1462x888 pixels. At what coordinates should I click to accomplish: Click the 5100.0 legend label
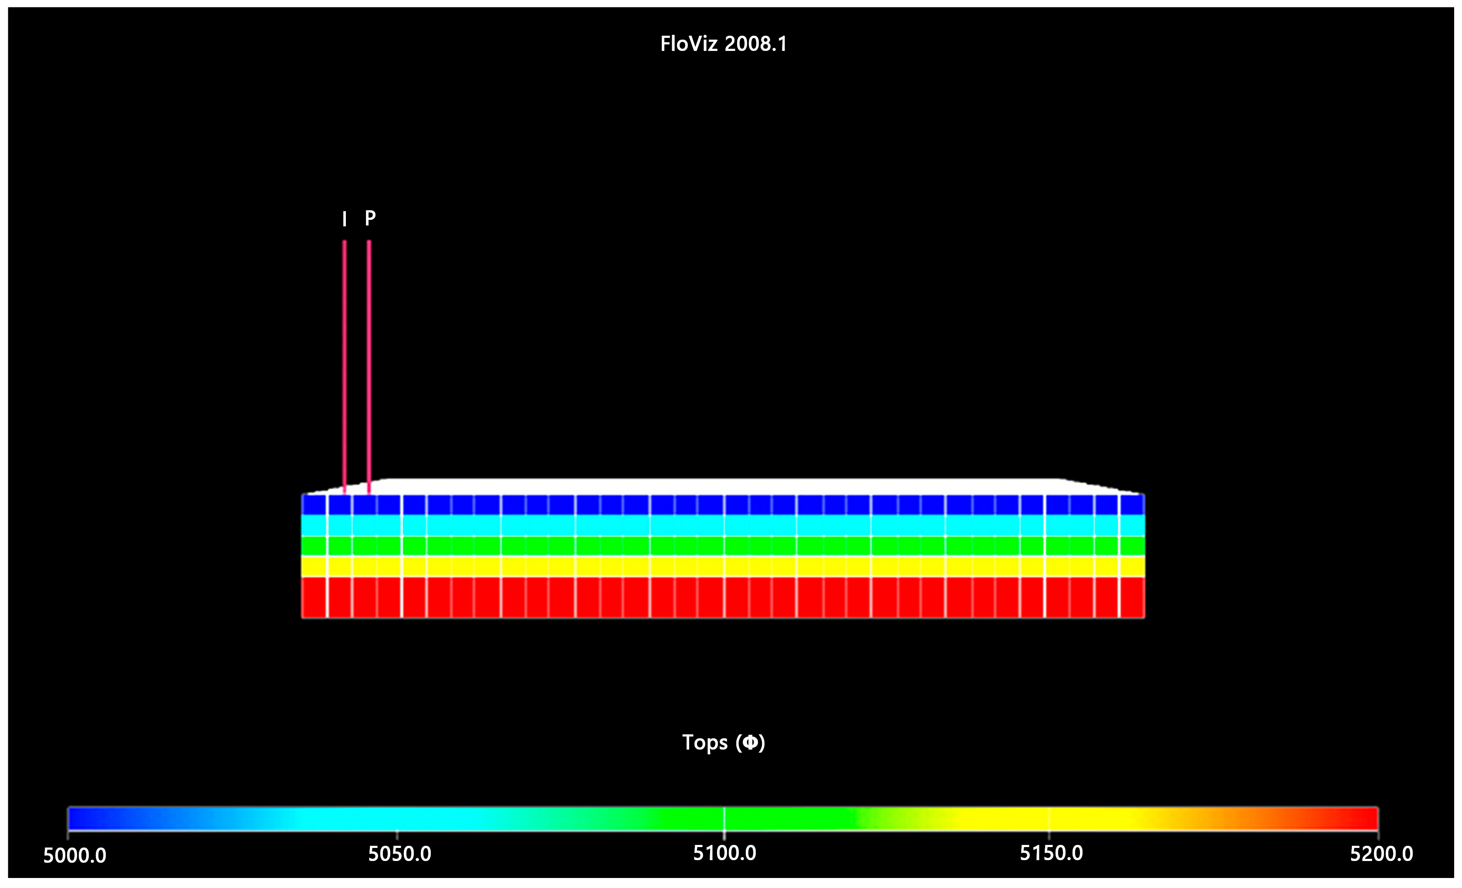[x=724, y=853]
